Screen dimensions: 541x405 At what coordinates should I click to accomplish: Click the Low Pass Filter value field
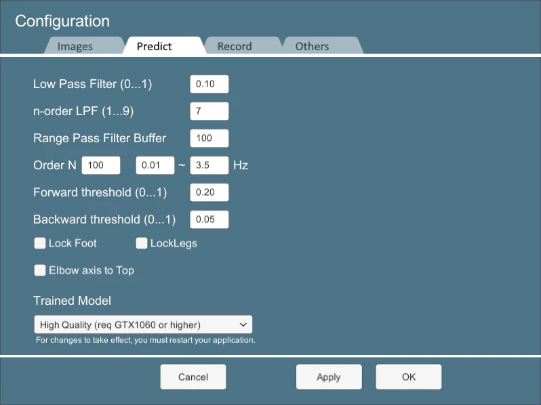coord(209,84)
